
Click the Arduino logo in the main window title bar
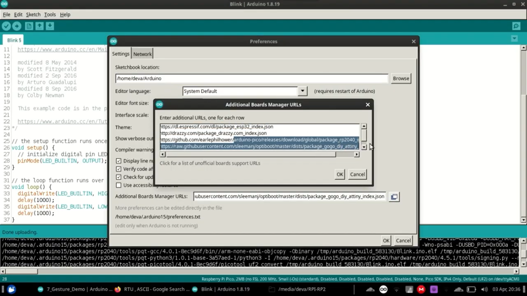pos(4,4)
